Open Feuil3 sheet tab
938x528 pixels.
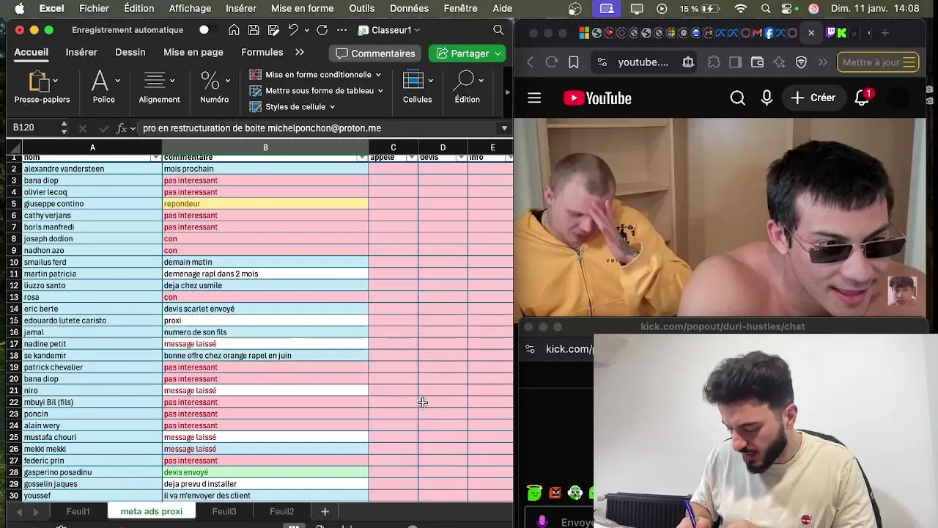(x=224, y=511)
